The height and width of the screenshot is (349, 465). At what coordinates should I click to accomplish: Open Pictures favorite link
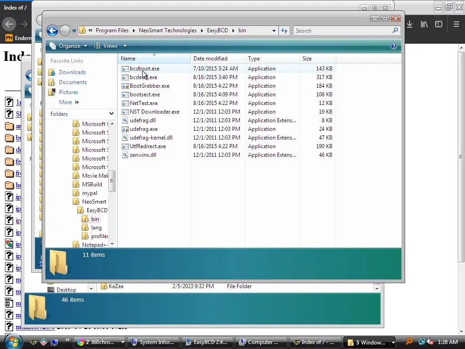68,92
